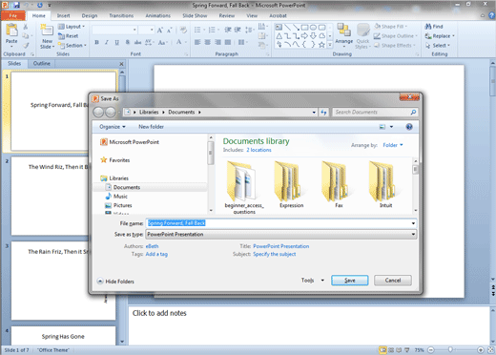The image size is (496, 355).
Task: Switch to the Transitions ribbon tab
Action: coord(121,15)
